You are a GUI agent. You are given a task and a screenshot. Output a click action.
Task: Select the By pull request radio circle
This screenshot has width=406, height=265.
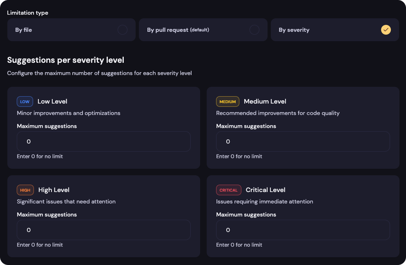point(254,30)
